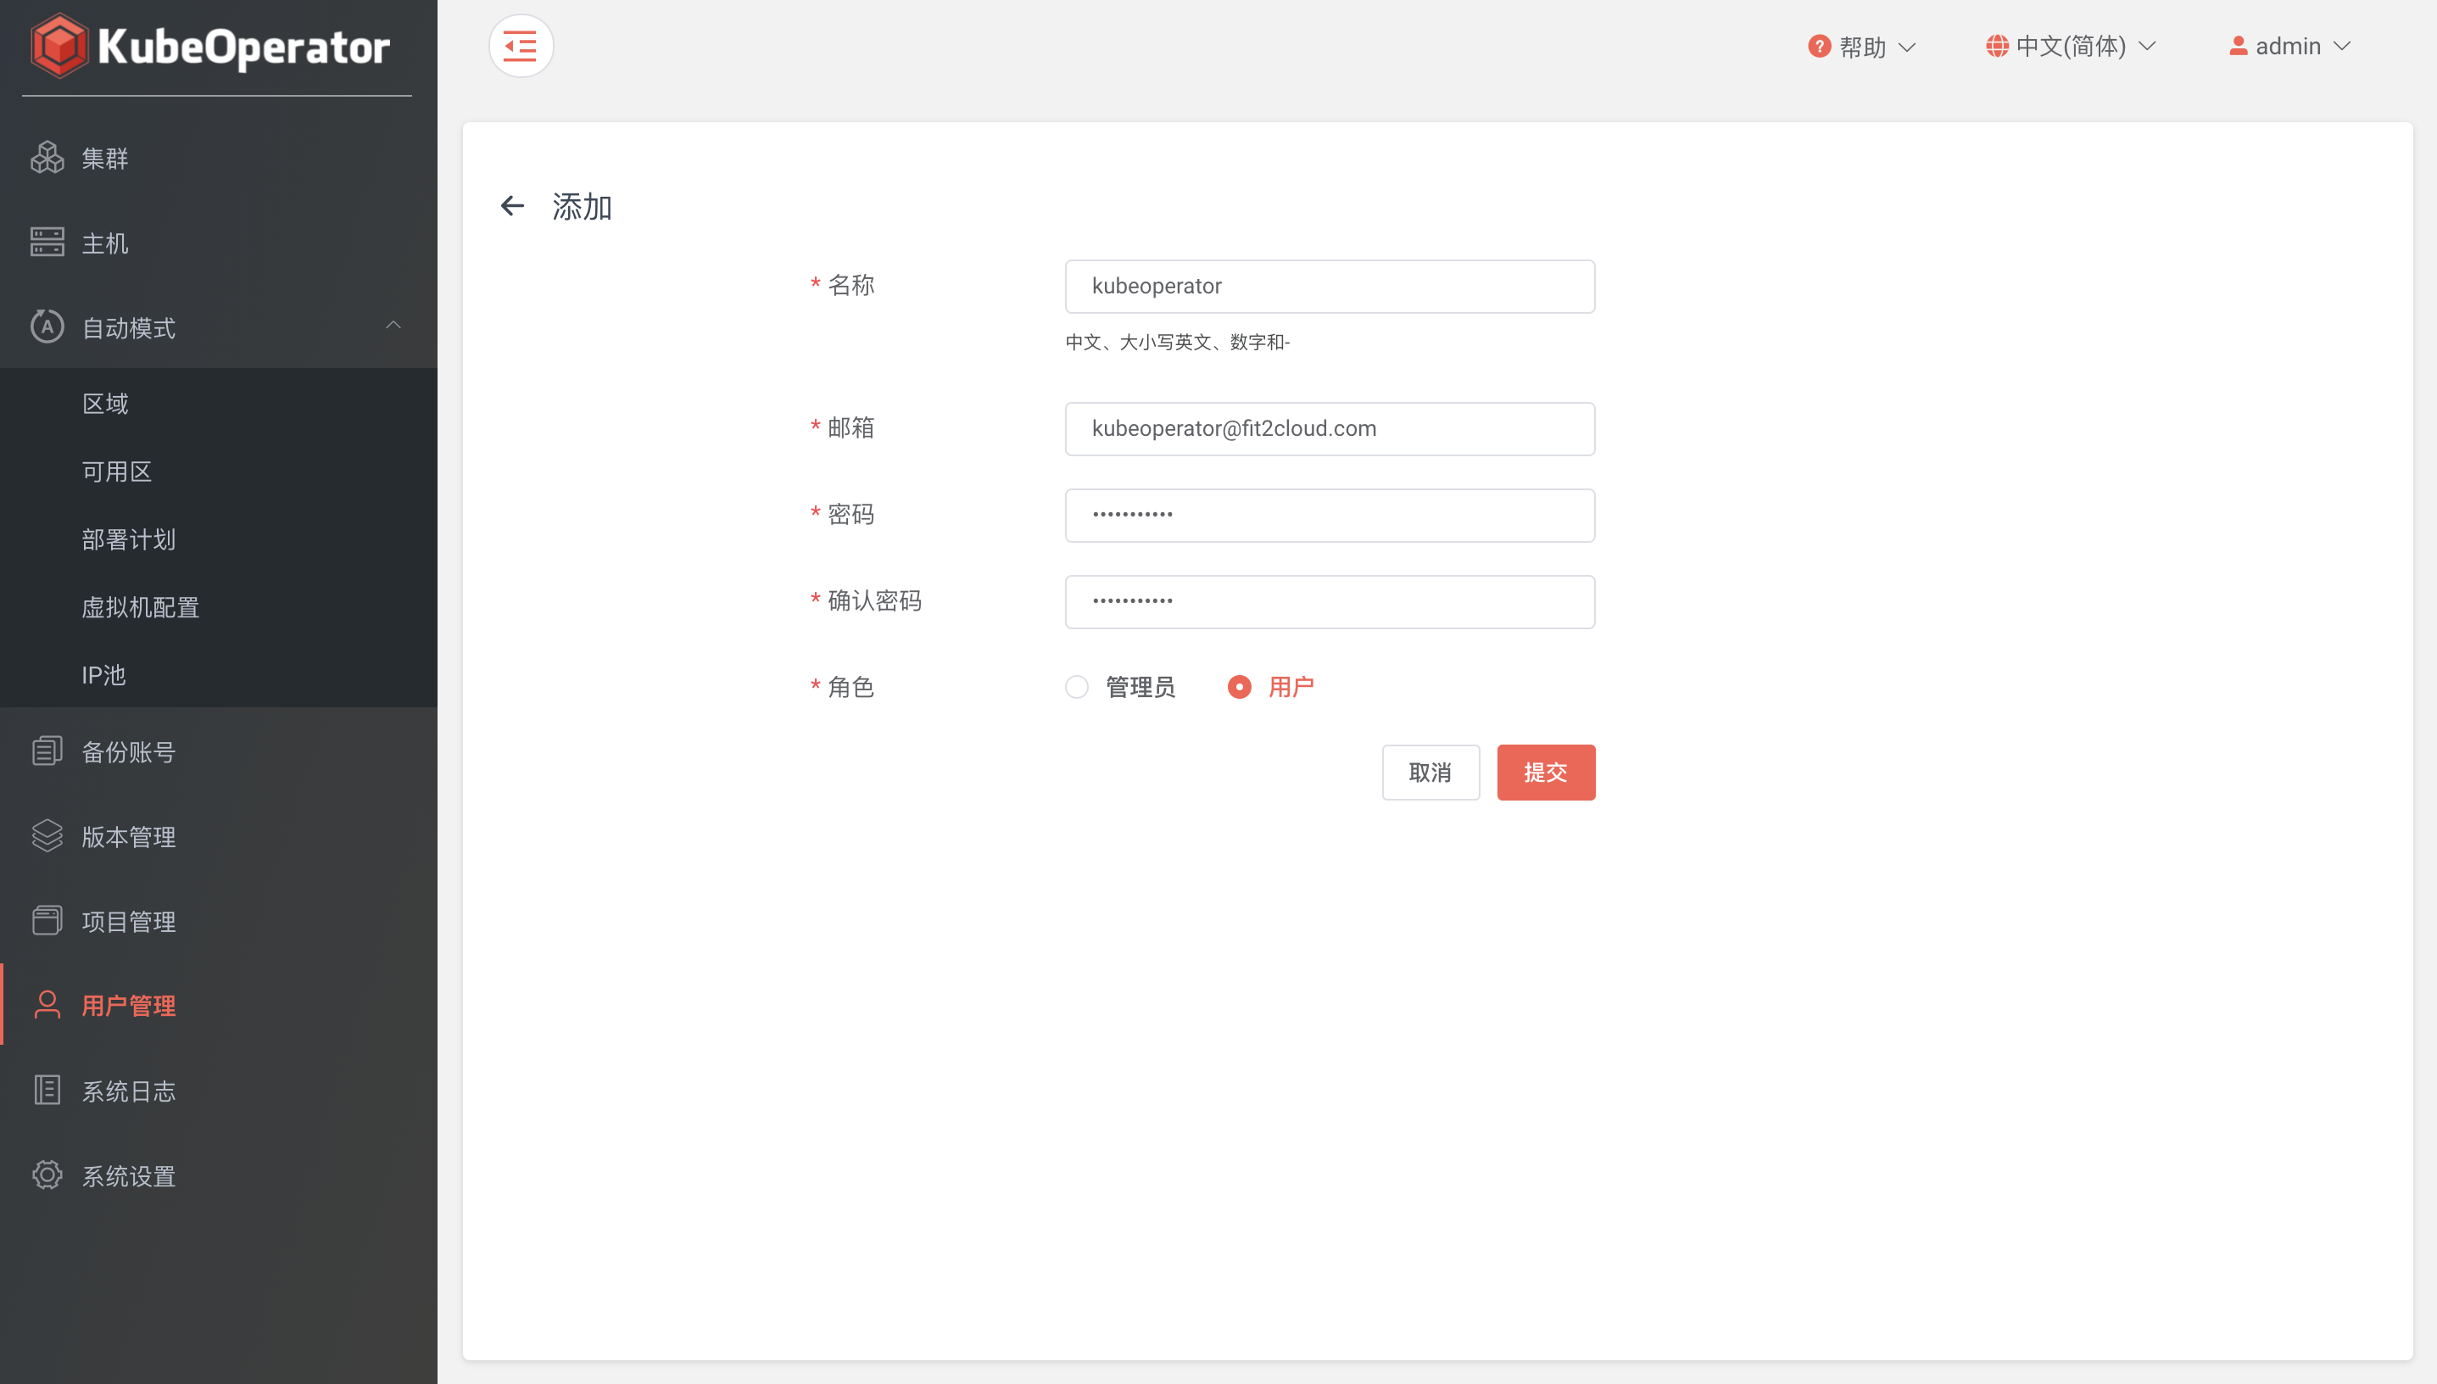Select IP池 from the sidebar submenu
Viewport: 2437px width, 1384px height.
pos(103,675)
